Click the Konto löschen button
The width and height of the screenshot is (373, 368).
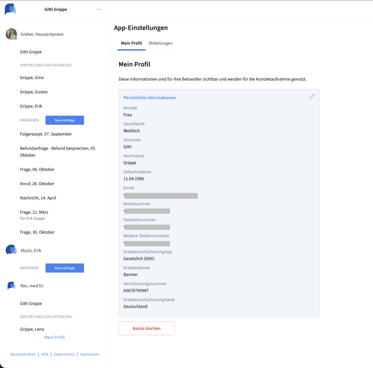146,328
